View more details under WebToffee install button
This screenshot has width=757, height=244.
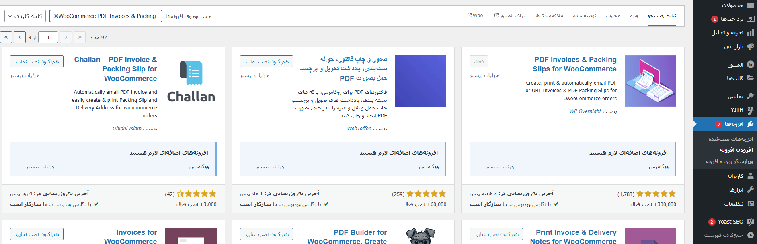click(x=254, y=75)
